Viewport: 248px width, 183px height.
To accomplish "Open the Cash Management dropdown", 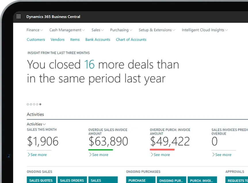I will pos(67,30).
